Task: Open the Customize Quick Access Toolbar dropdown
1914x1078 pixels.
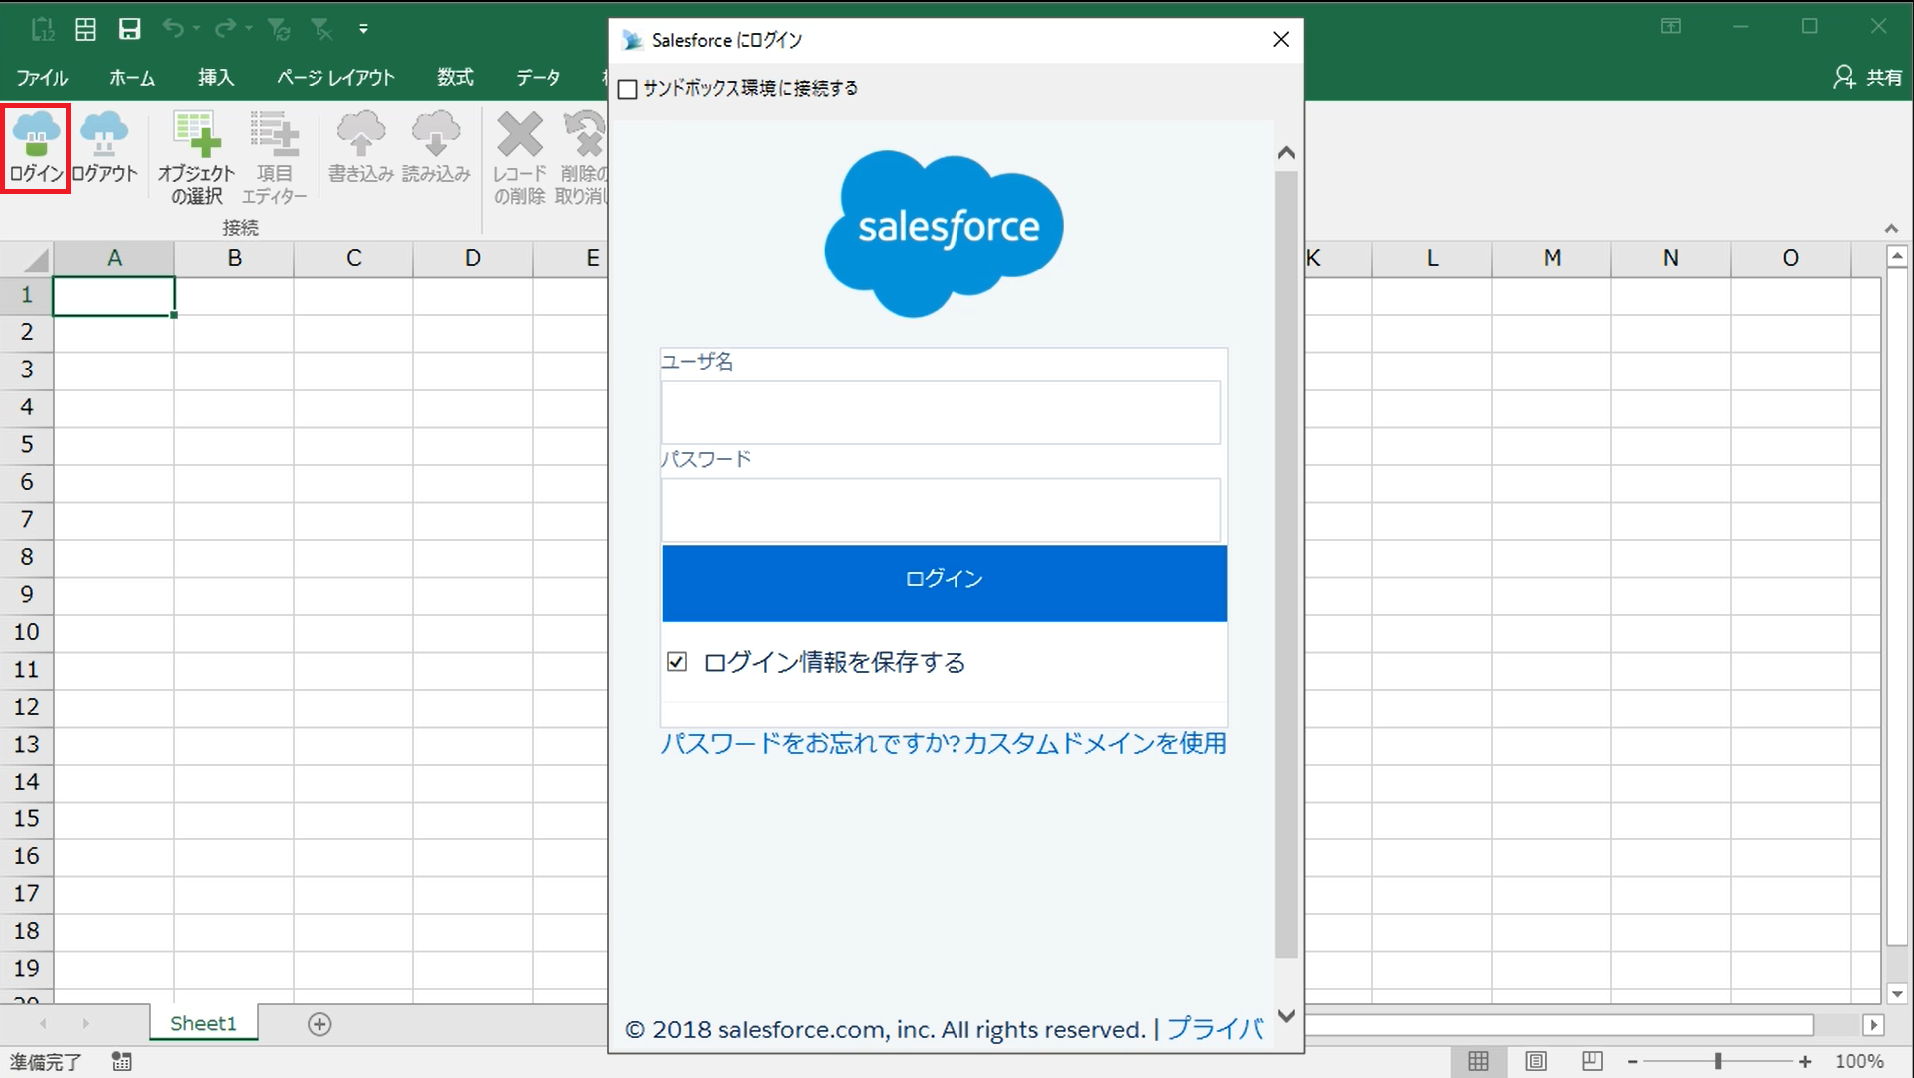Action: (363, 29)
